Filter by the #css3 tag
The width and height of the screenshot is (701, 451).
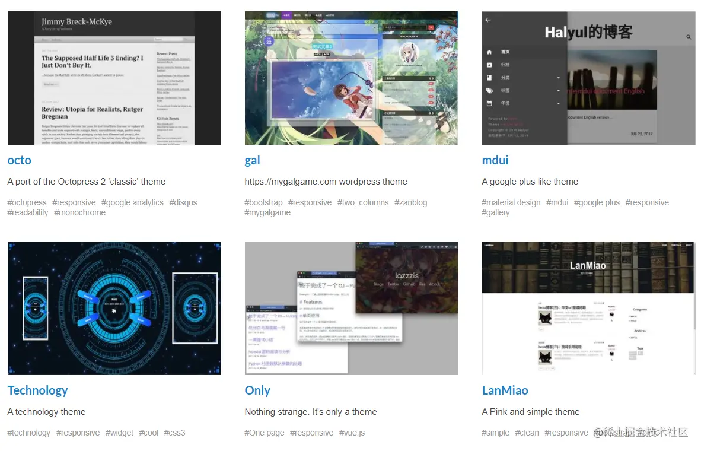pos(174,433)
